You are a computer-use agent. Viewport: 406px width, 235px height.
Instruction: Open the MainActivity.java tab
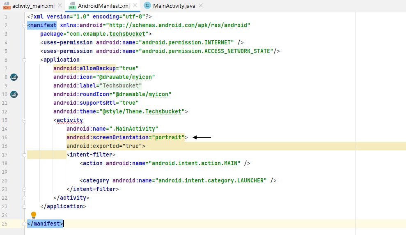[174, 6]
